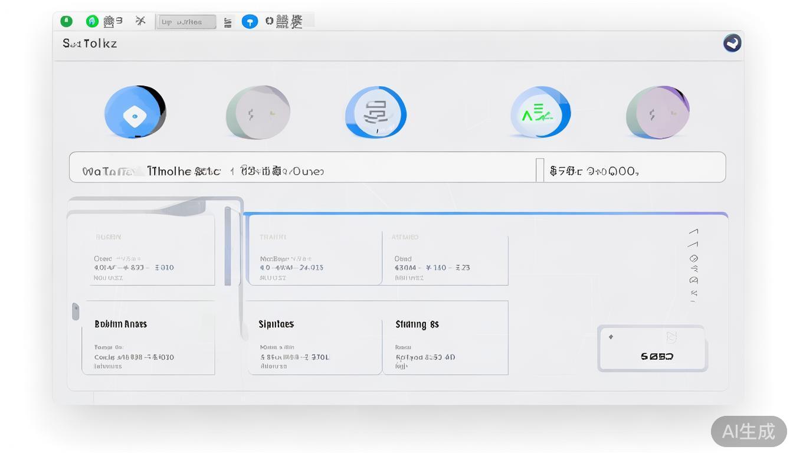Click the blue round pin icon in the toolbar

(250, 22)
